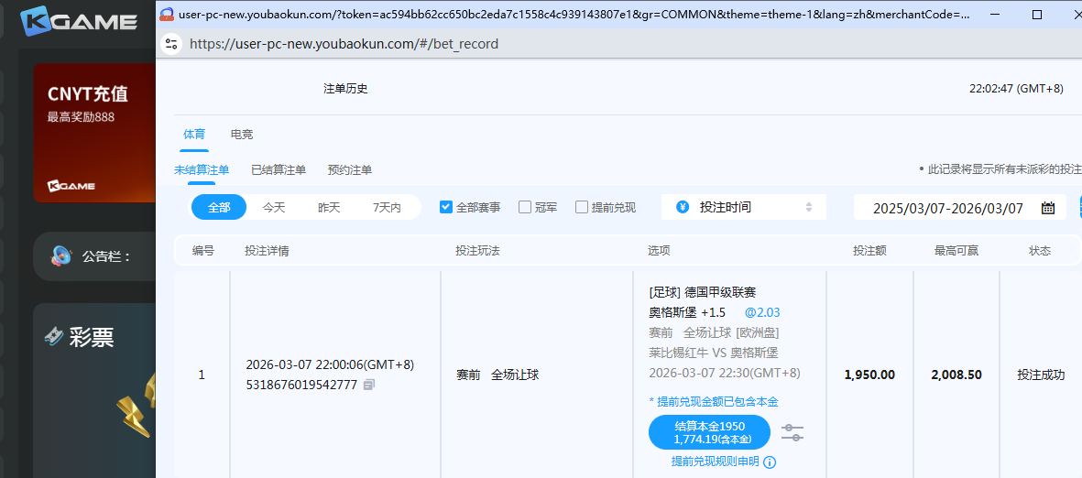The height and width of the screenshot is (478, 1082).
Task: Click cash-out settings sliders icon
Action: pyautogui.click(x=792, y=432)
